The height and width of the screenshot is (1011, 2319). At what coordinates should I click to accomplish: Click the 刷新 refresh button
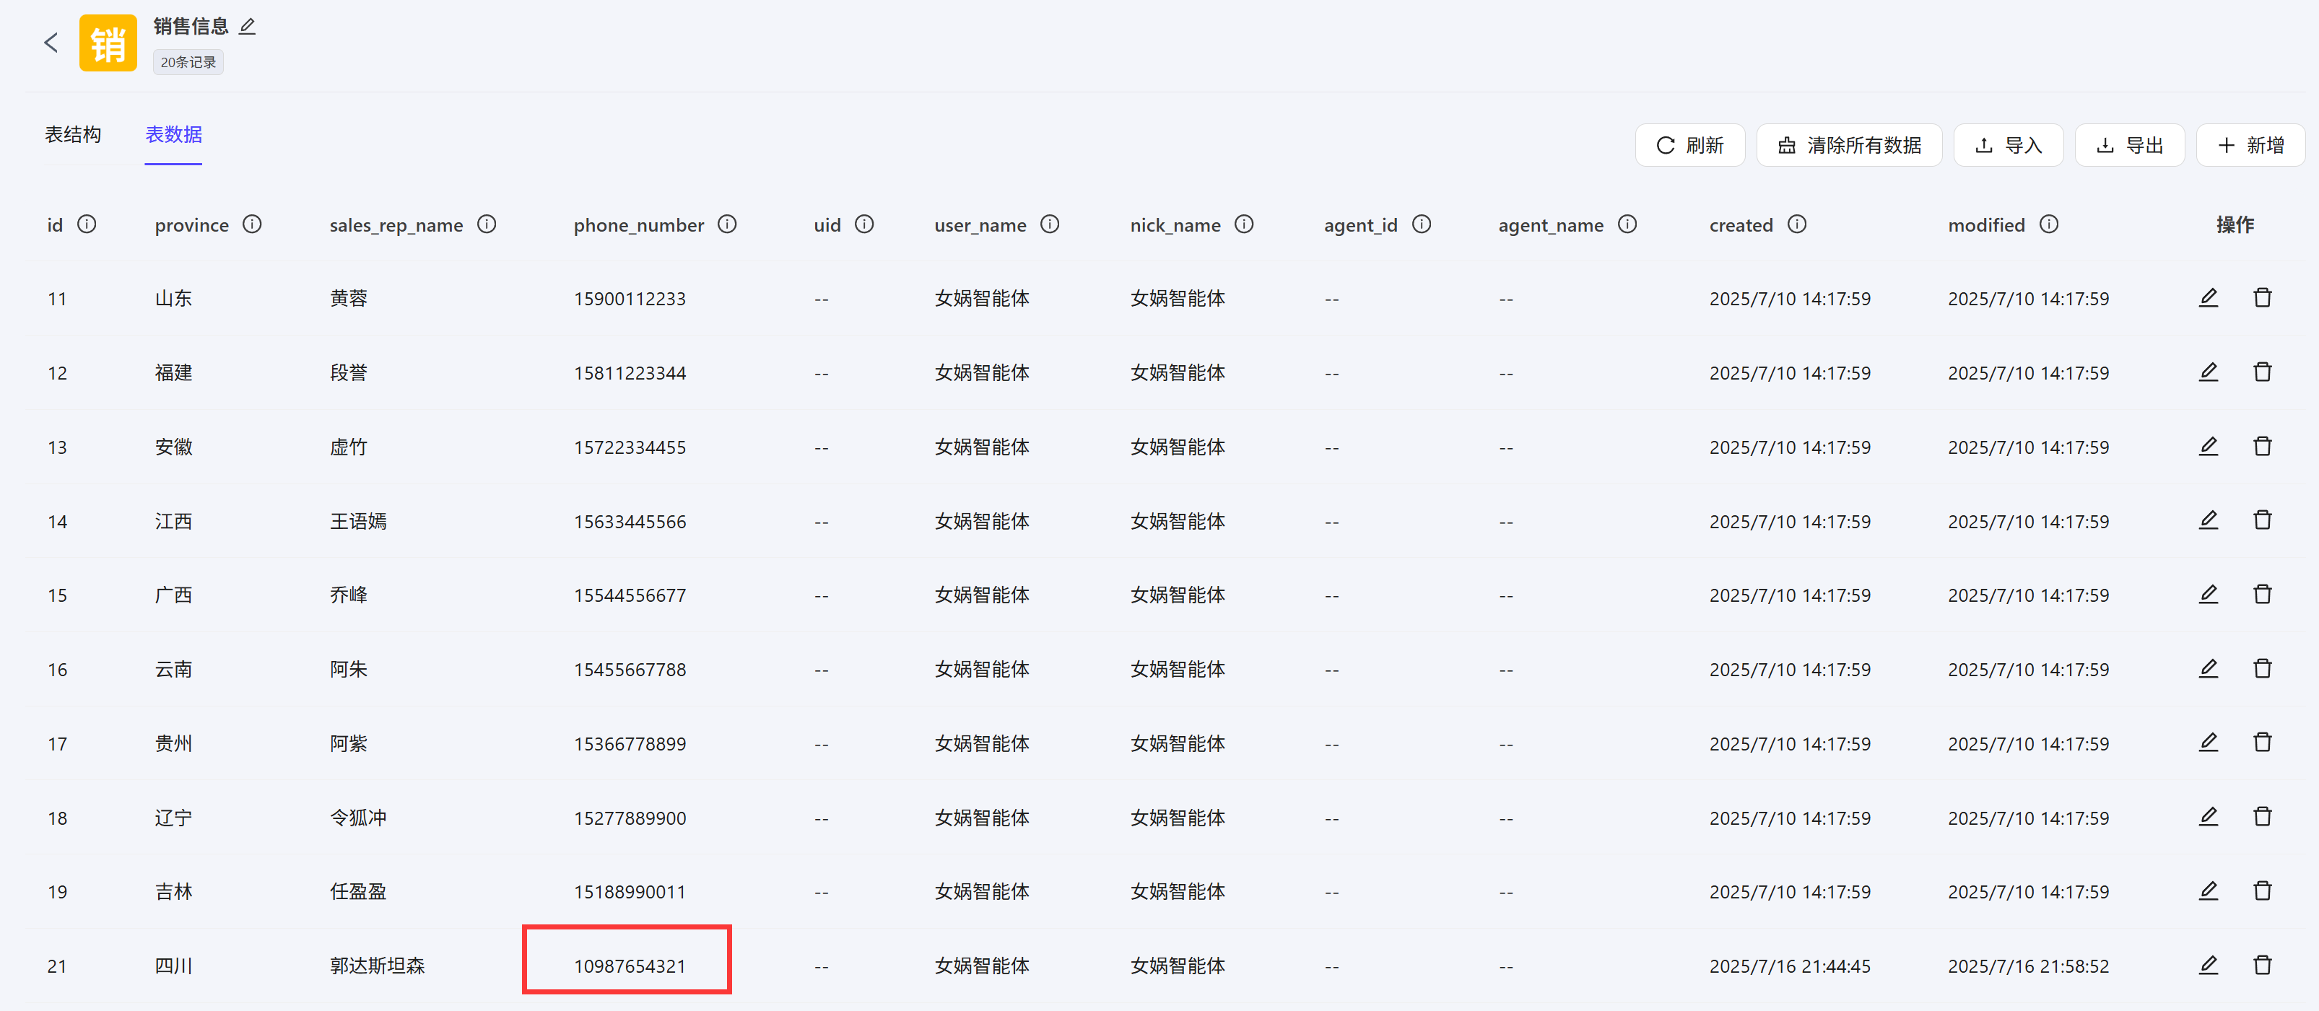coord(1689,145)
